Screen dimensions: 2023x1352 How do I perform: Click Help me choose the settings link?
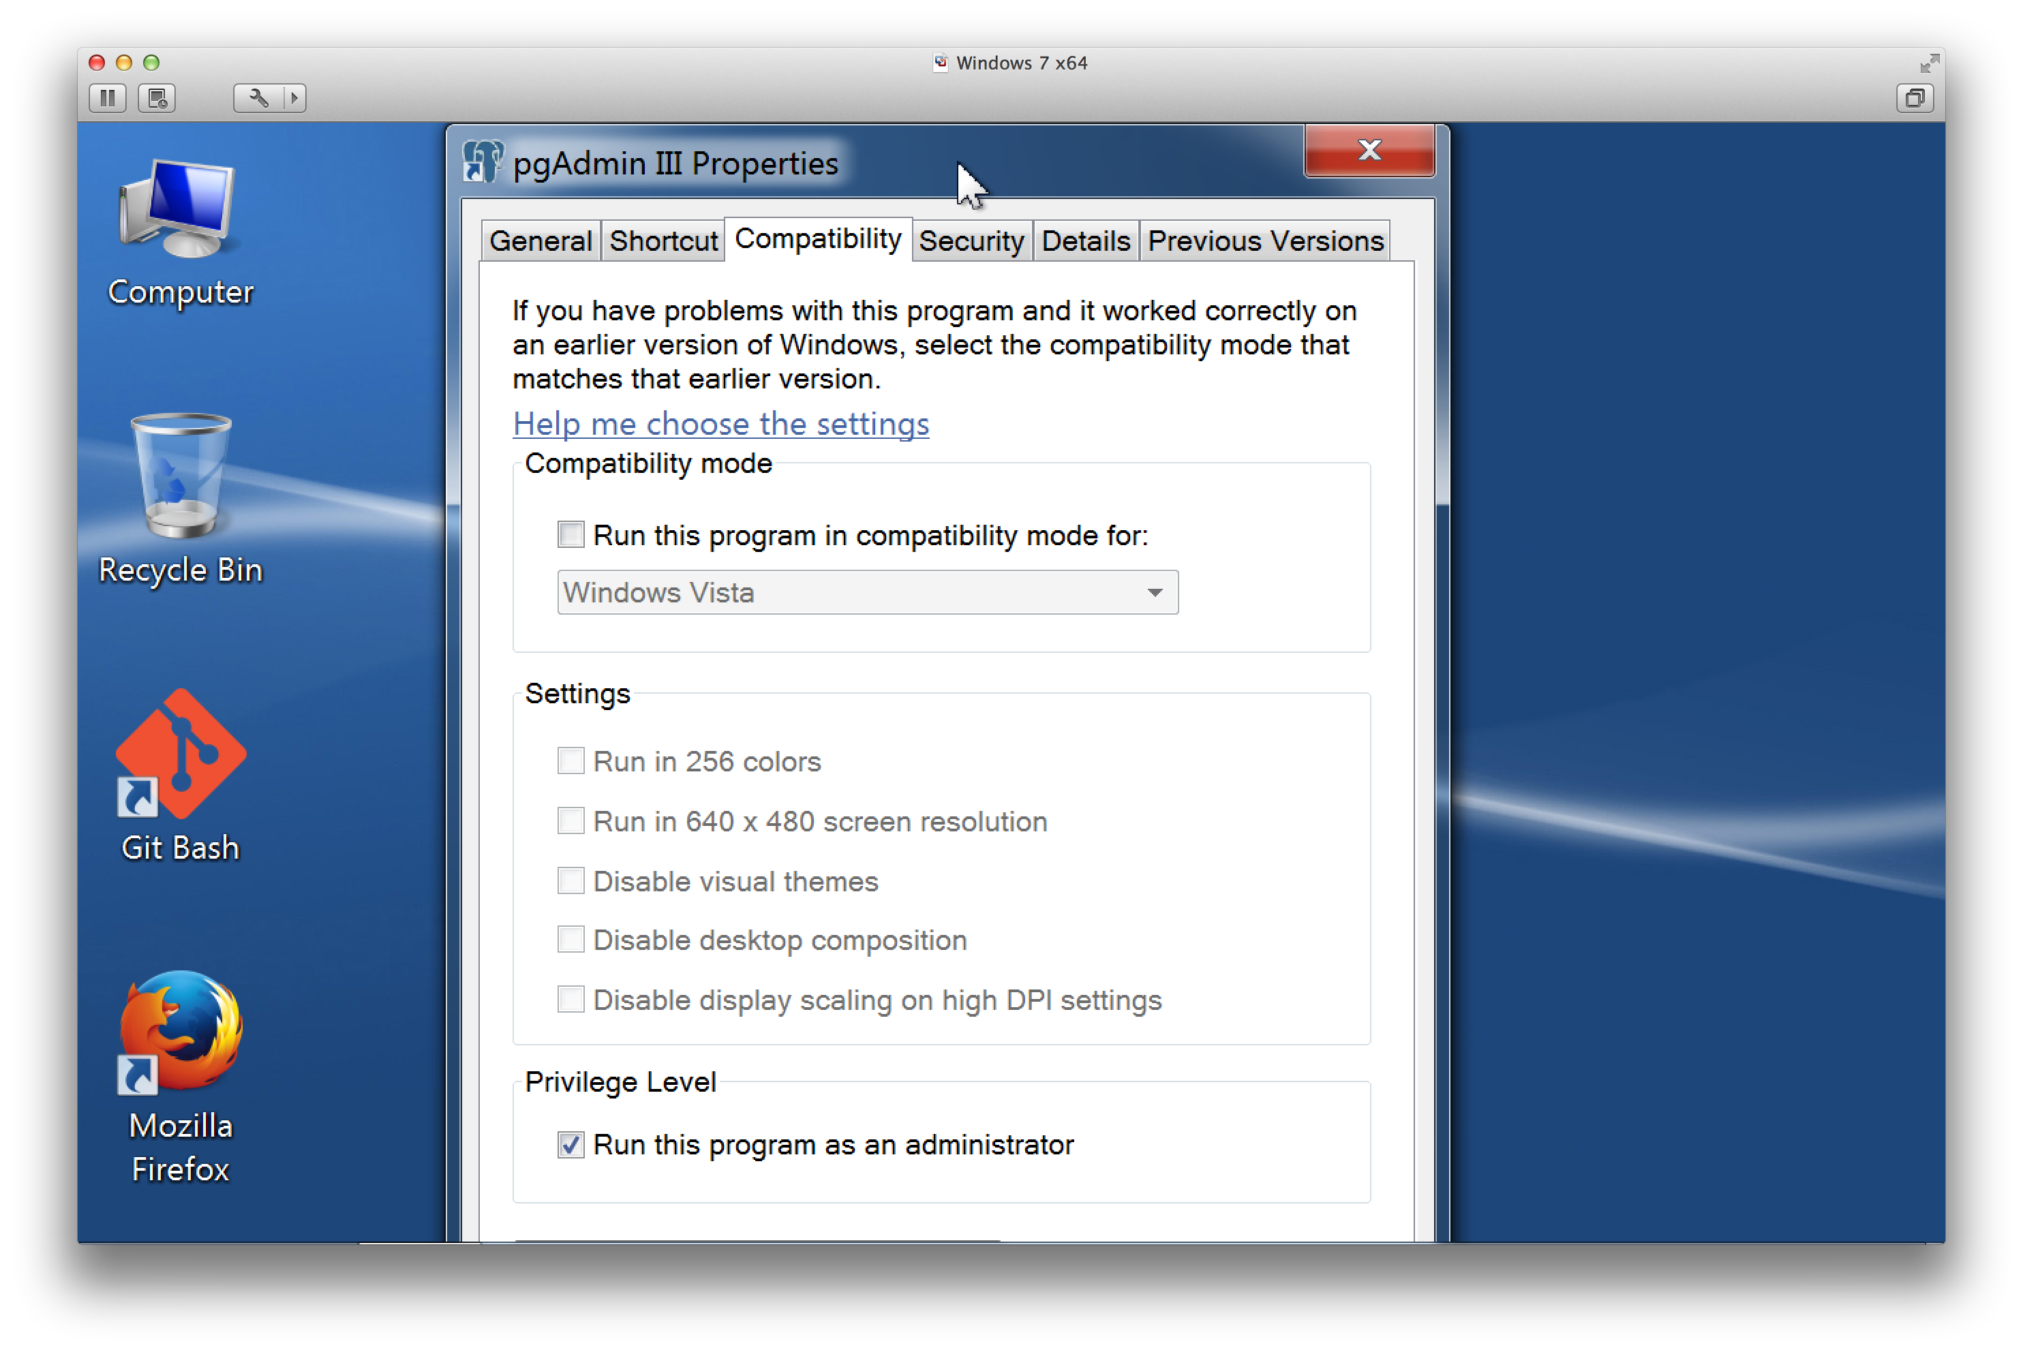[x=720, y=423]
